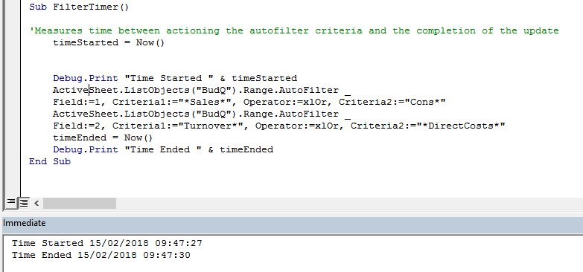The height and width of the screenshot is (272, 583).
Task: Click the 'End Sub' line
Action: pyautogui.click(x=50, y=161)
